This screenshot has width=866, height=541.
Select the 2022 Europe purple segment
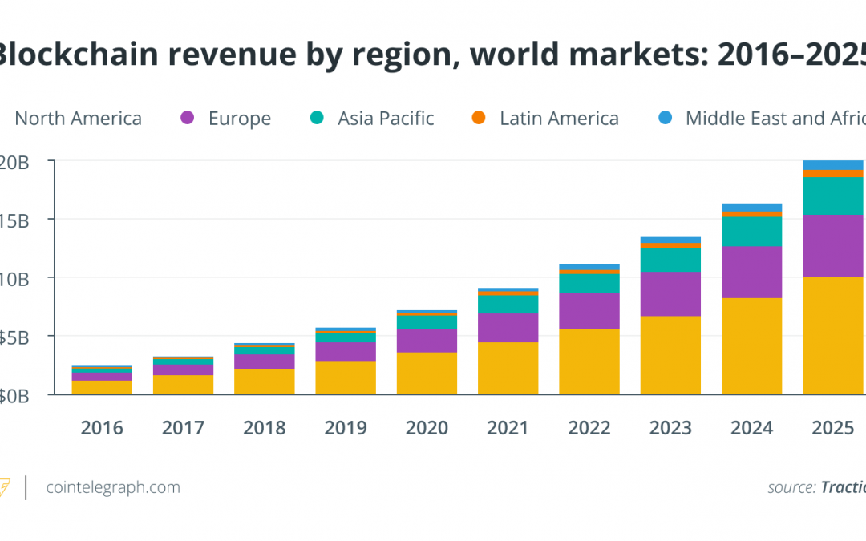pyautogui.click(x=589, y=311)
